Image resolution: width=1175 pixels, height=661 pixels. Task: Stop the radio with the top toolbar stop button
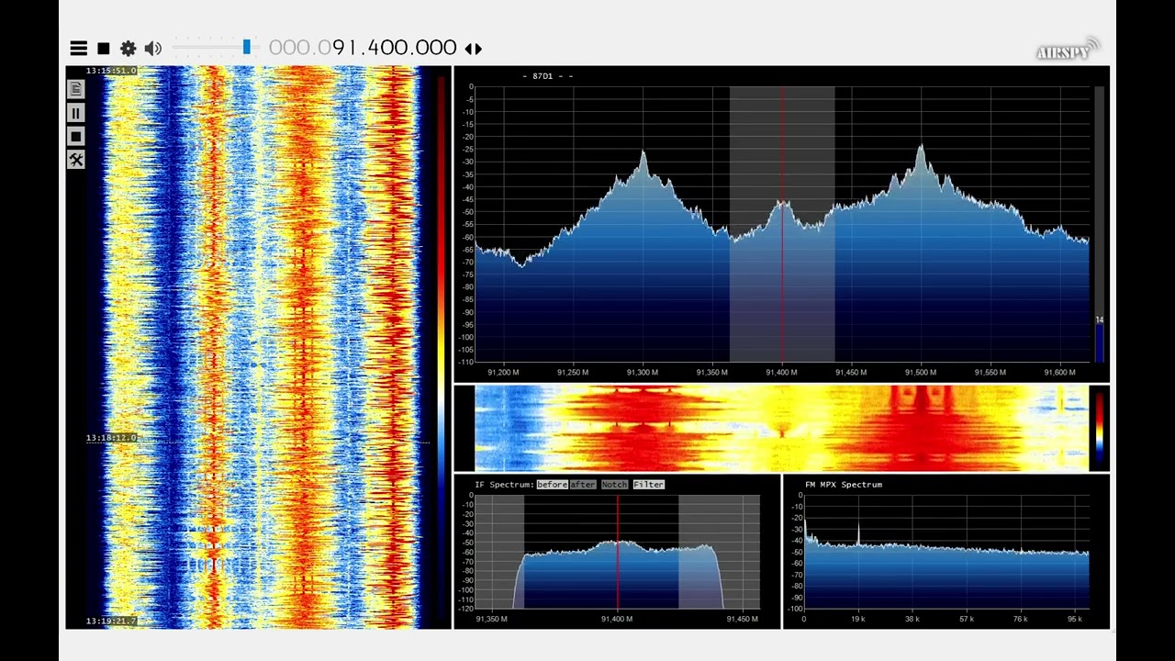pos(104,48)
